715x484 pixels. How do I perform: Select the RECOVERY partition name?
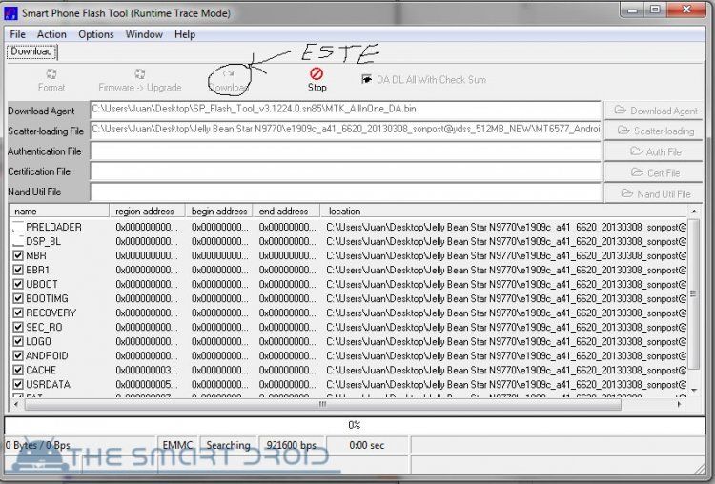pyautogui.click(x=51, y=313)
